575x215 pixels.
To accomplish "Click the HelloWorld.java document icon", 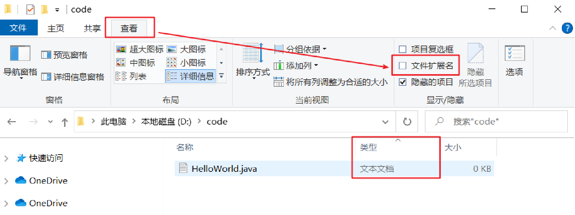I will (183, 168).
